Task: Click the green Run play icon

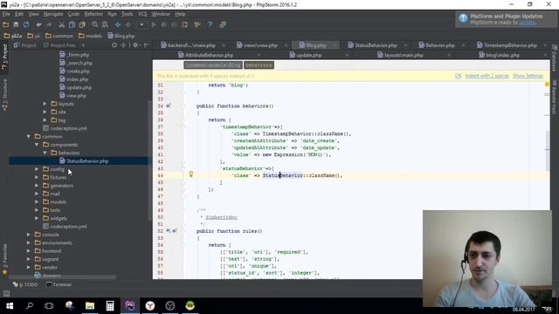Action: [x=154, y=24]
